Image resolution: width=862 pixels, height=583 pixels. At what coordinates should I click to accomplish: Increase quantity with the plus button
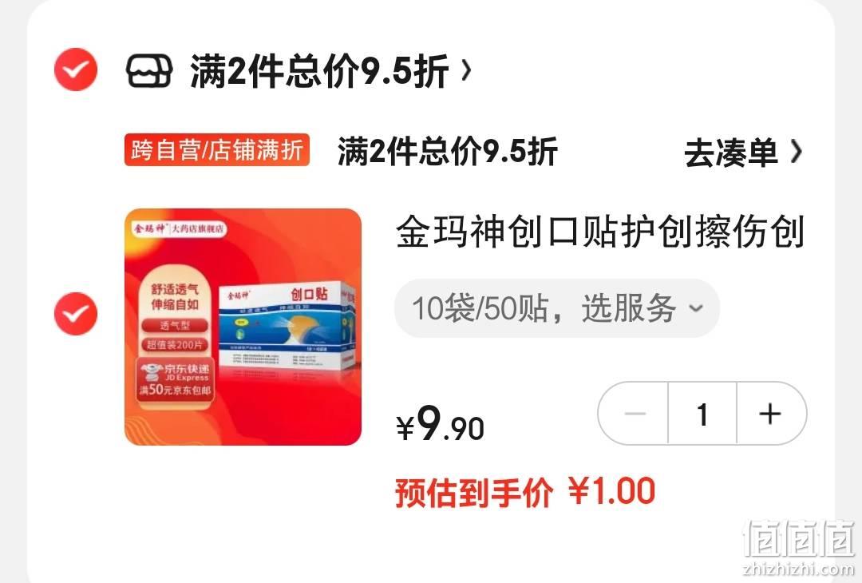[771, 414]
